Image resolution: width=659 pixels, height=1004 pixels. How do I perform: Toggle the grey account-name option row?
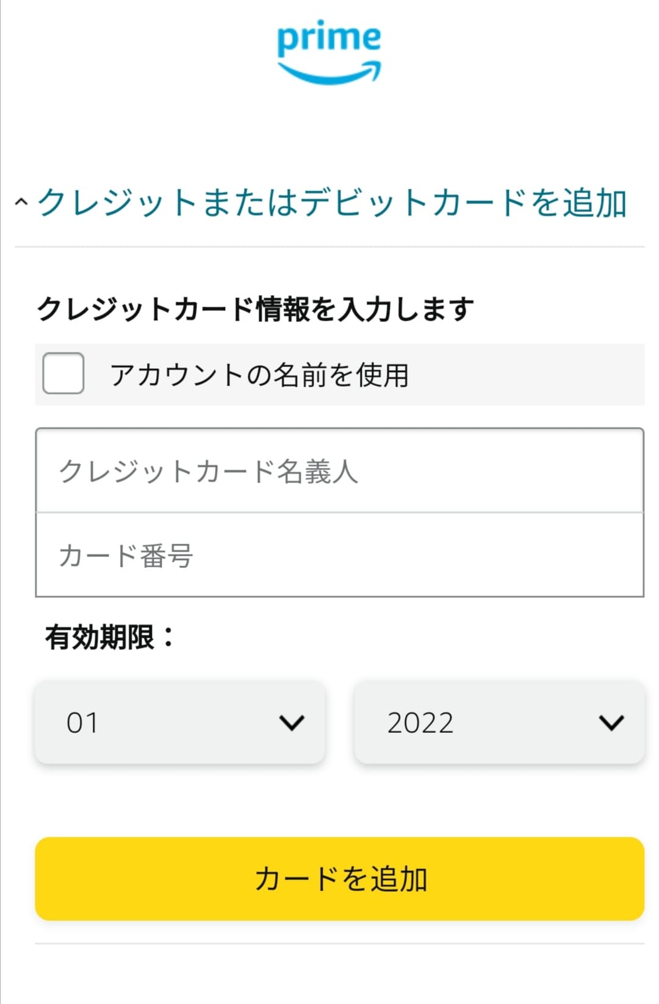[340, 374]
